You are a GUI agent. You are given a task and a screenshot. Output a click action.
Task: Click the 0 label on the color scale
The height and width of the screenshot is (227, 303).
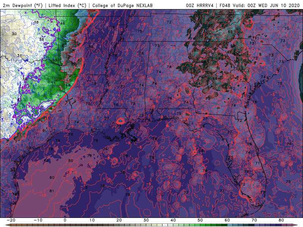click(x=65, y=220)
